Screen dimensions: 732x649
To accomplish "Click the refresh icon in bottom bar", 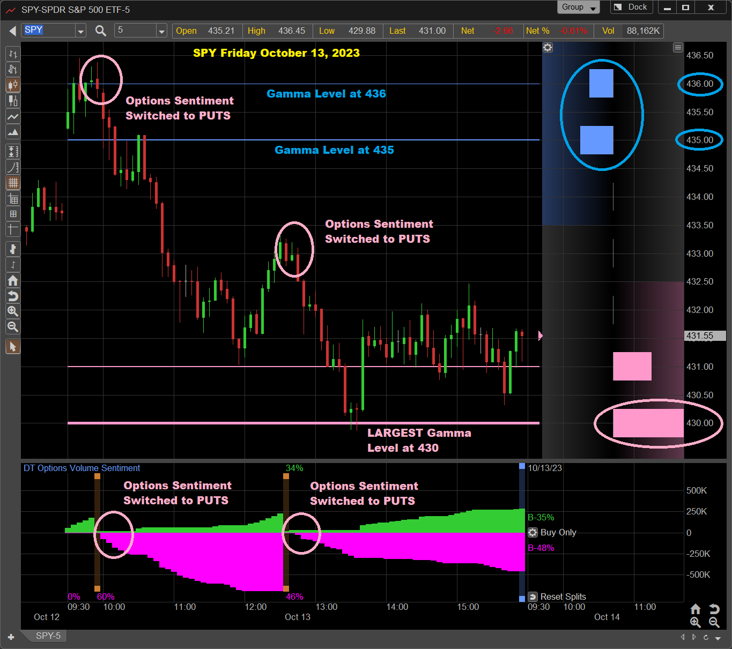I will [706, 637].
